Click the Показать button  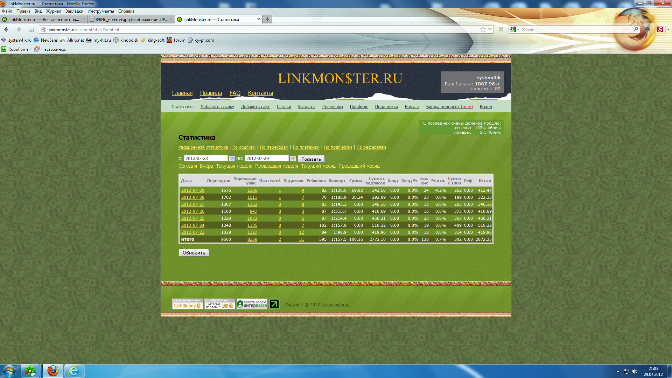tap(311, 159)
